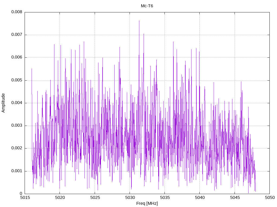Click the y-axis tick value 0.008
The width and height of the screenshot is (277, 207).
[17, 12]
